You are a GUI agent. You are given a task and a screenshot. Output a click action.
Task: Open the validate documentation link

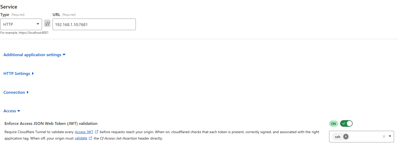click(81, 138)
